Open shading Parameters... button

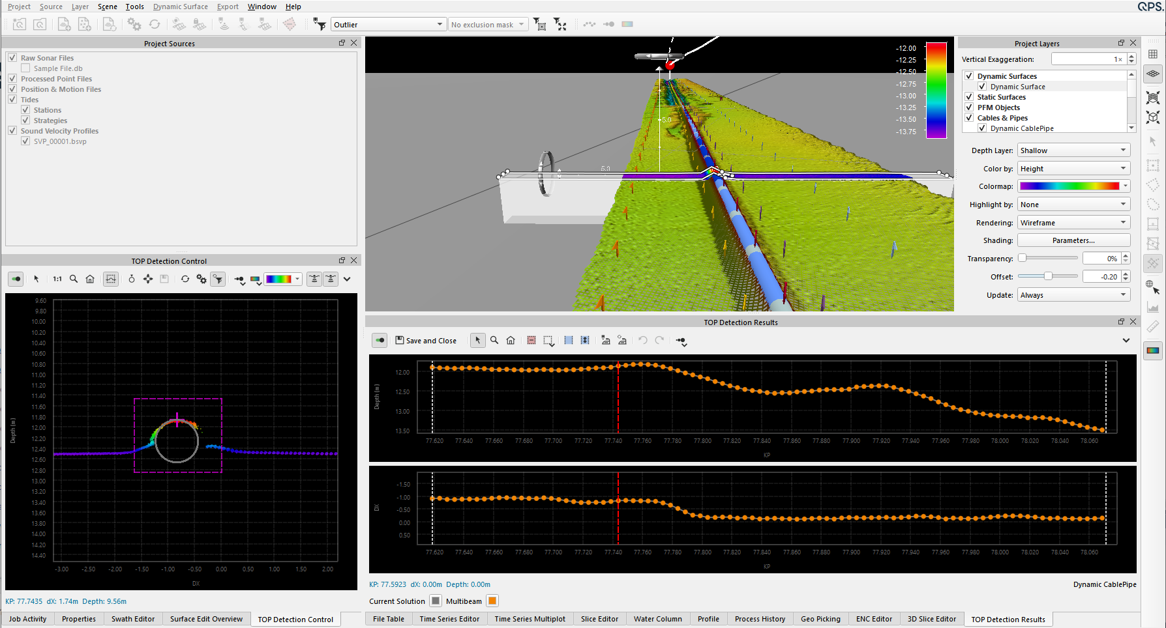(1073, 240)
